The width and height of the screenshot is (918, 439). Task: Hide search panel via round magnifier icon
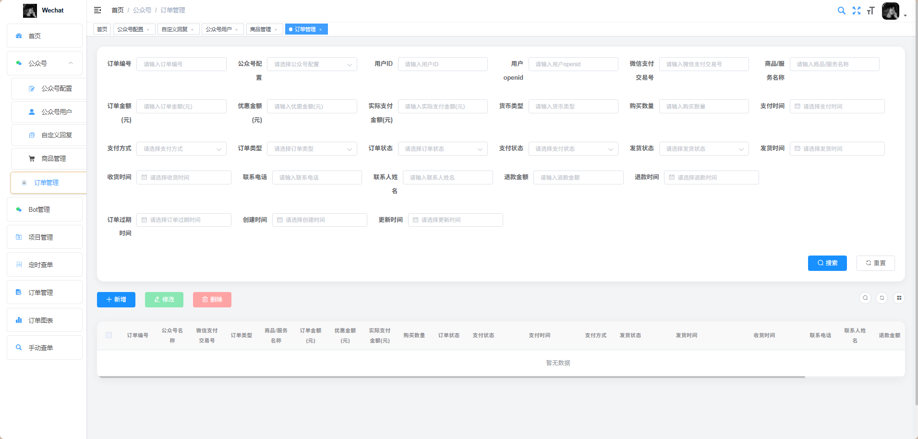[x=865, y=298]
